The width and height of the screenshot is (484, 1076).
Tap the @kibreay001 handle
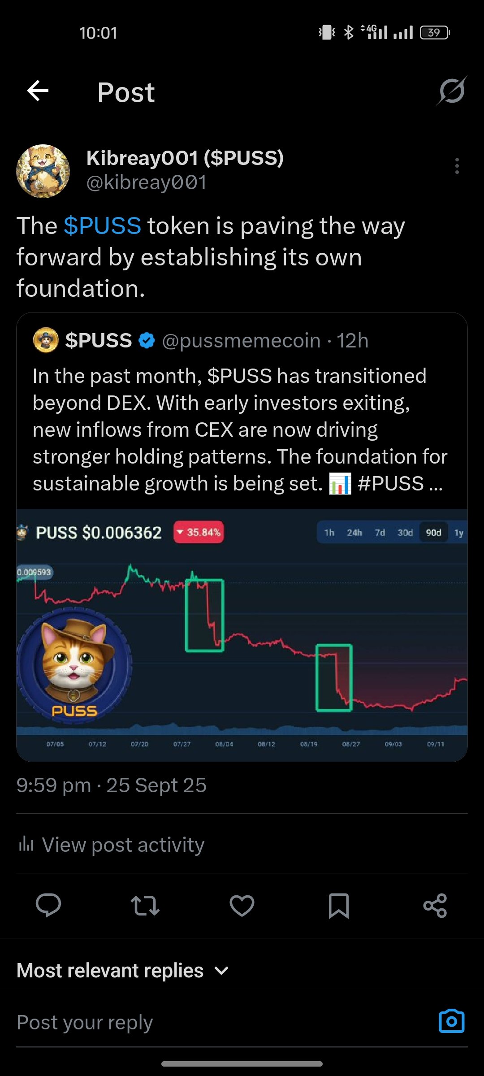[x=146, y=182]
